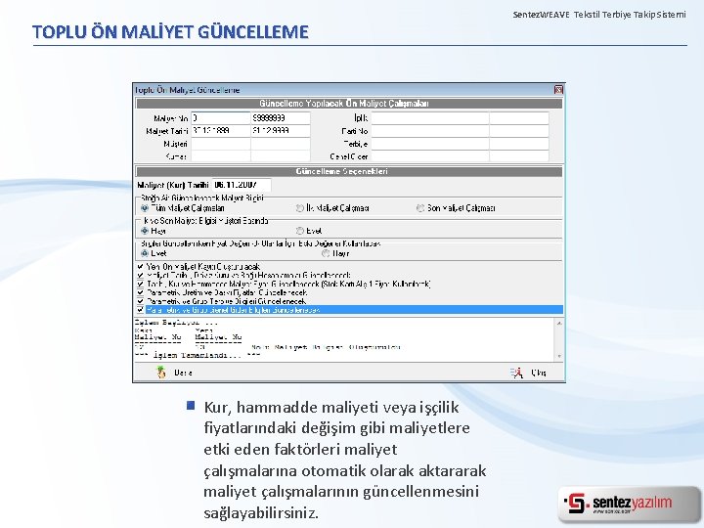This screenshot has width=704, height=528.
Task: Click the Maliyet Tarihi start date field
Action: coord(220,131)
